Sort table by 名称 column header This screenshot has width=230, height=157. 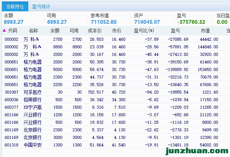pos(33,31)
